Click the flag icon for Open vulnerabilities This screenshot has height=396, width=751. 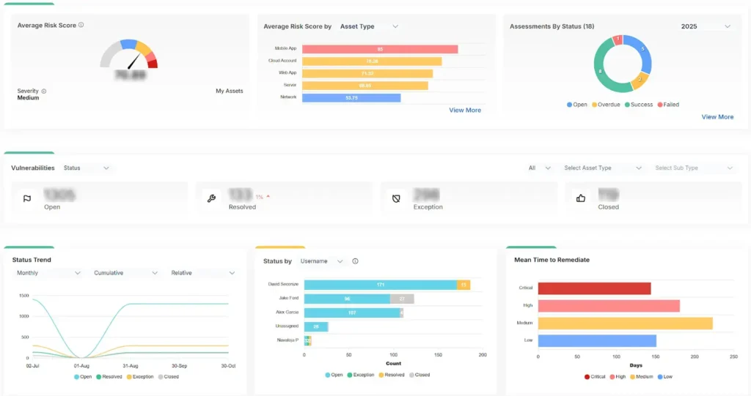click(27, 198)
